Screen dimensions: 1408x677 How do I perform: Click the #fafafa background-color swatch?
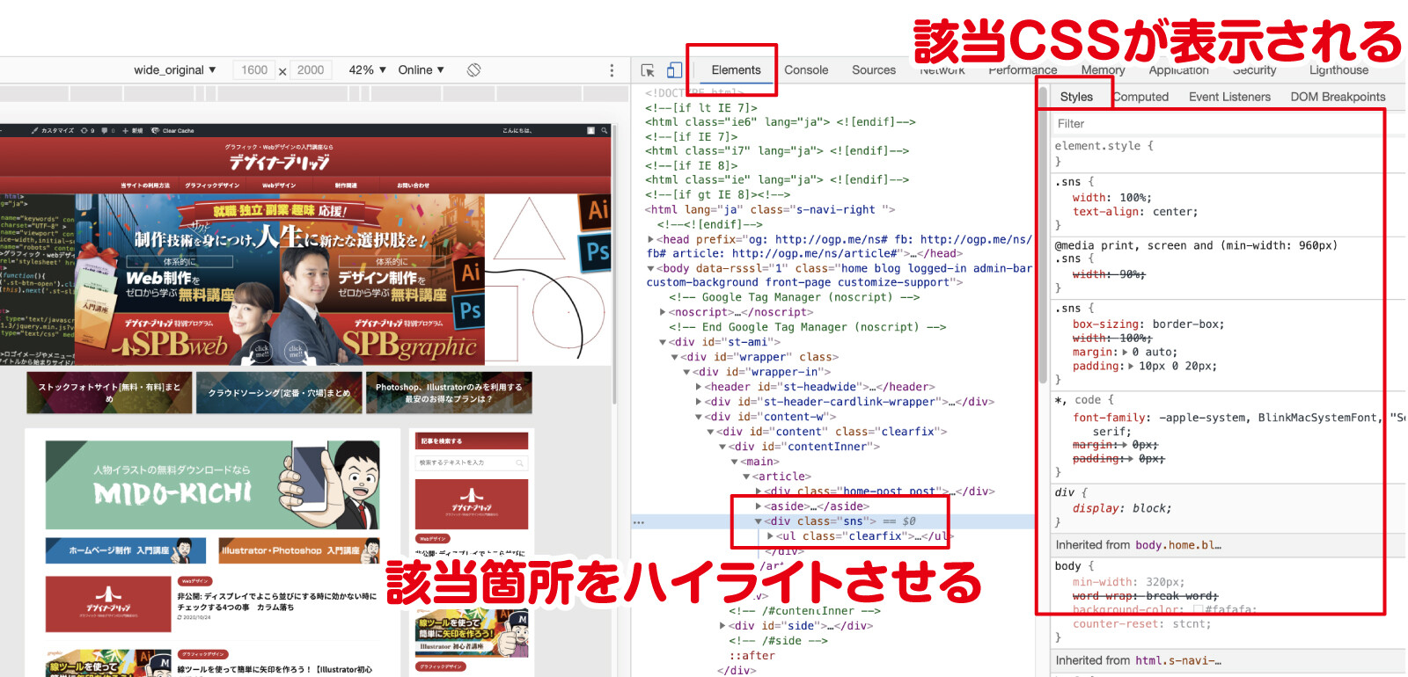click(1198, 609)
